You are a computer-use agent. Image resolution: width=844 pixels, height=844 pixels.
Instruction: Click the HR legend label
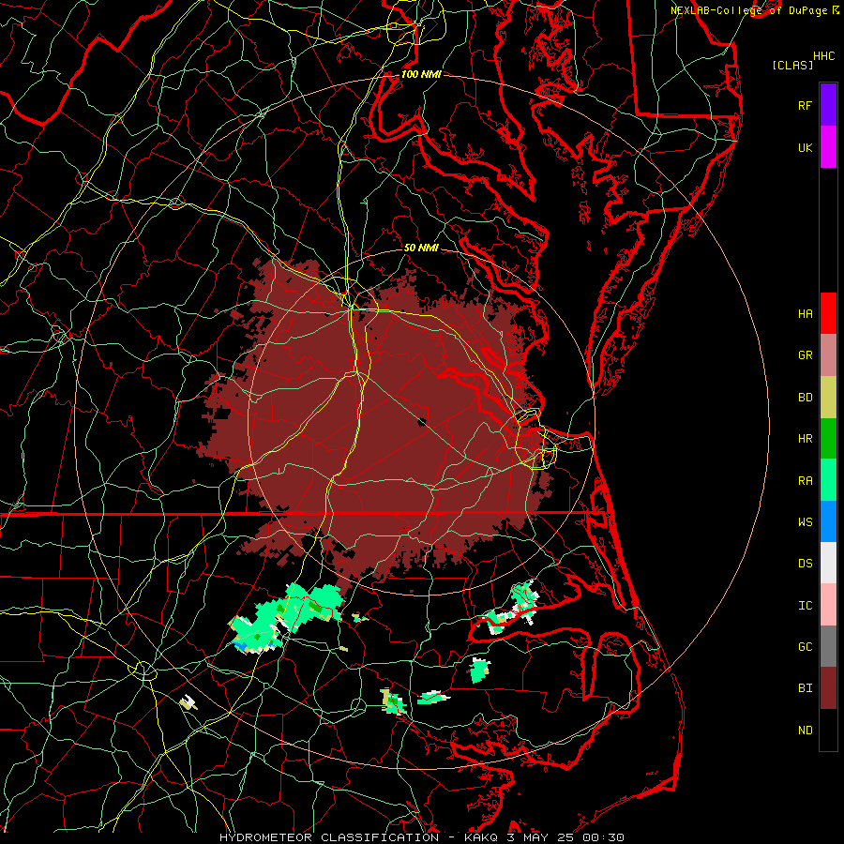pyautogui.click(x=805, y=439)
